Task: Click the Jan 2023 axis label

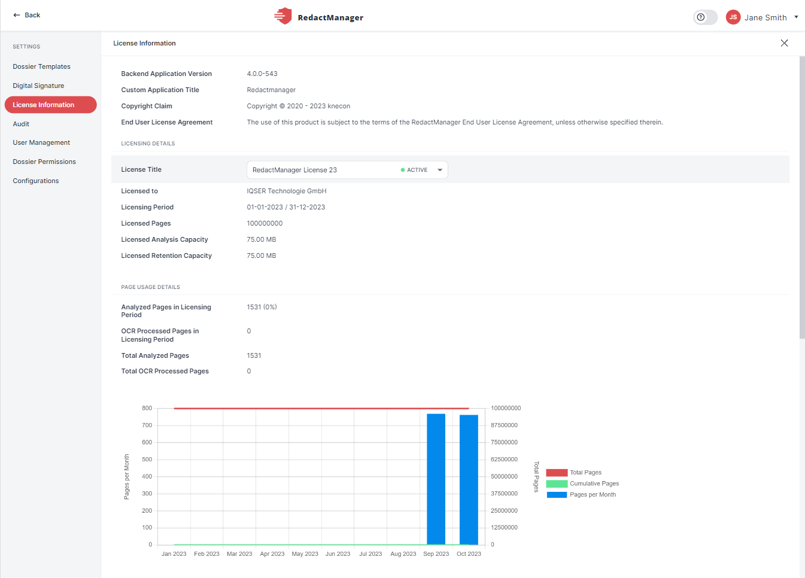Action: pos(174,554)
